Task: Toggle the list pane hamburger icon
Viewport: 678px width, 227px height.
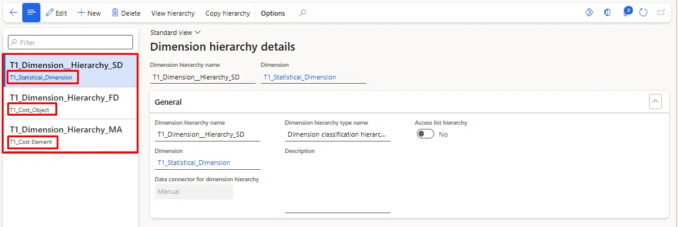Action: click(x=31, y=13)
